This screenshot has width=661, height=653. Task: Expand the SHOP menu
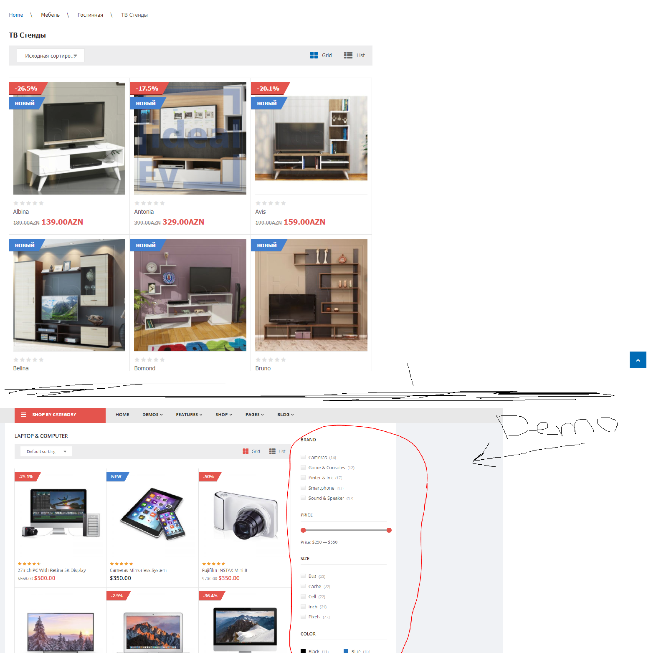click(x=224, y=415)
